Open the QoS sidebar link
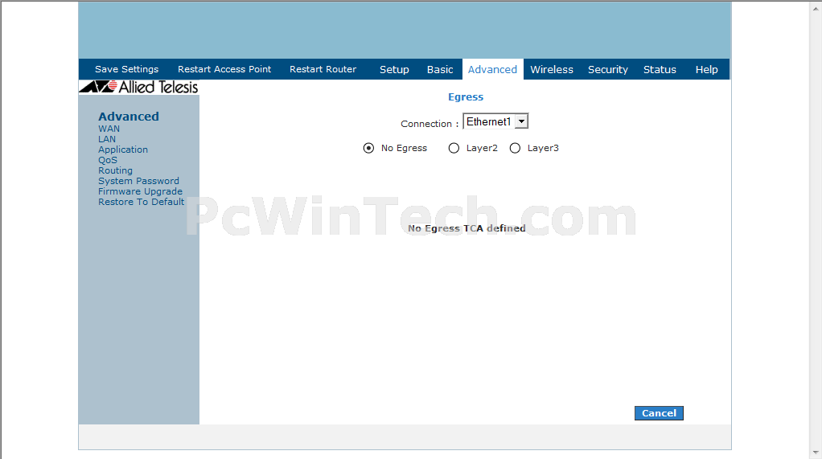The height and width of the screenshot is (459, 822). point(108,160)
